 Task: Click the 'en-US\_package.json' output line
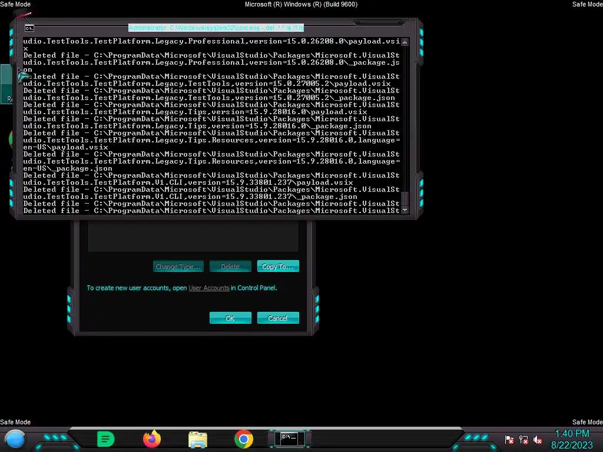68,168
